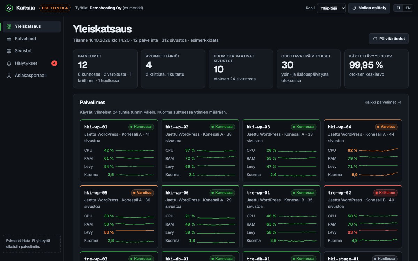The width and height of the screenshot is (418, 261).
Task: Open the Odottavat päivitykset card
Action: [x=309, y=69]
